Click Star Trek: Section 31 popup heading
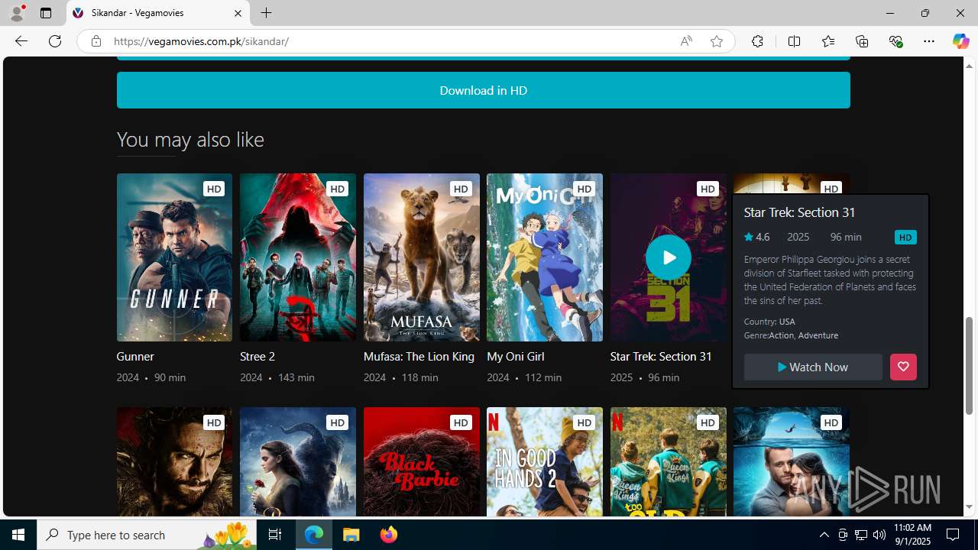The width and height of the screenshot is (978, 550). coord(799,212)
